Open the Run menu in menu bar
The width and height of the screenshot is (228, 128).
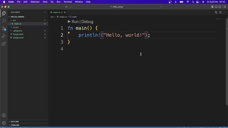click(x=58, y=2)
